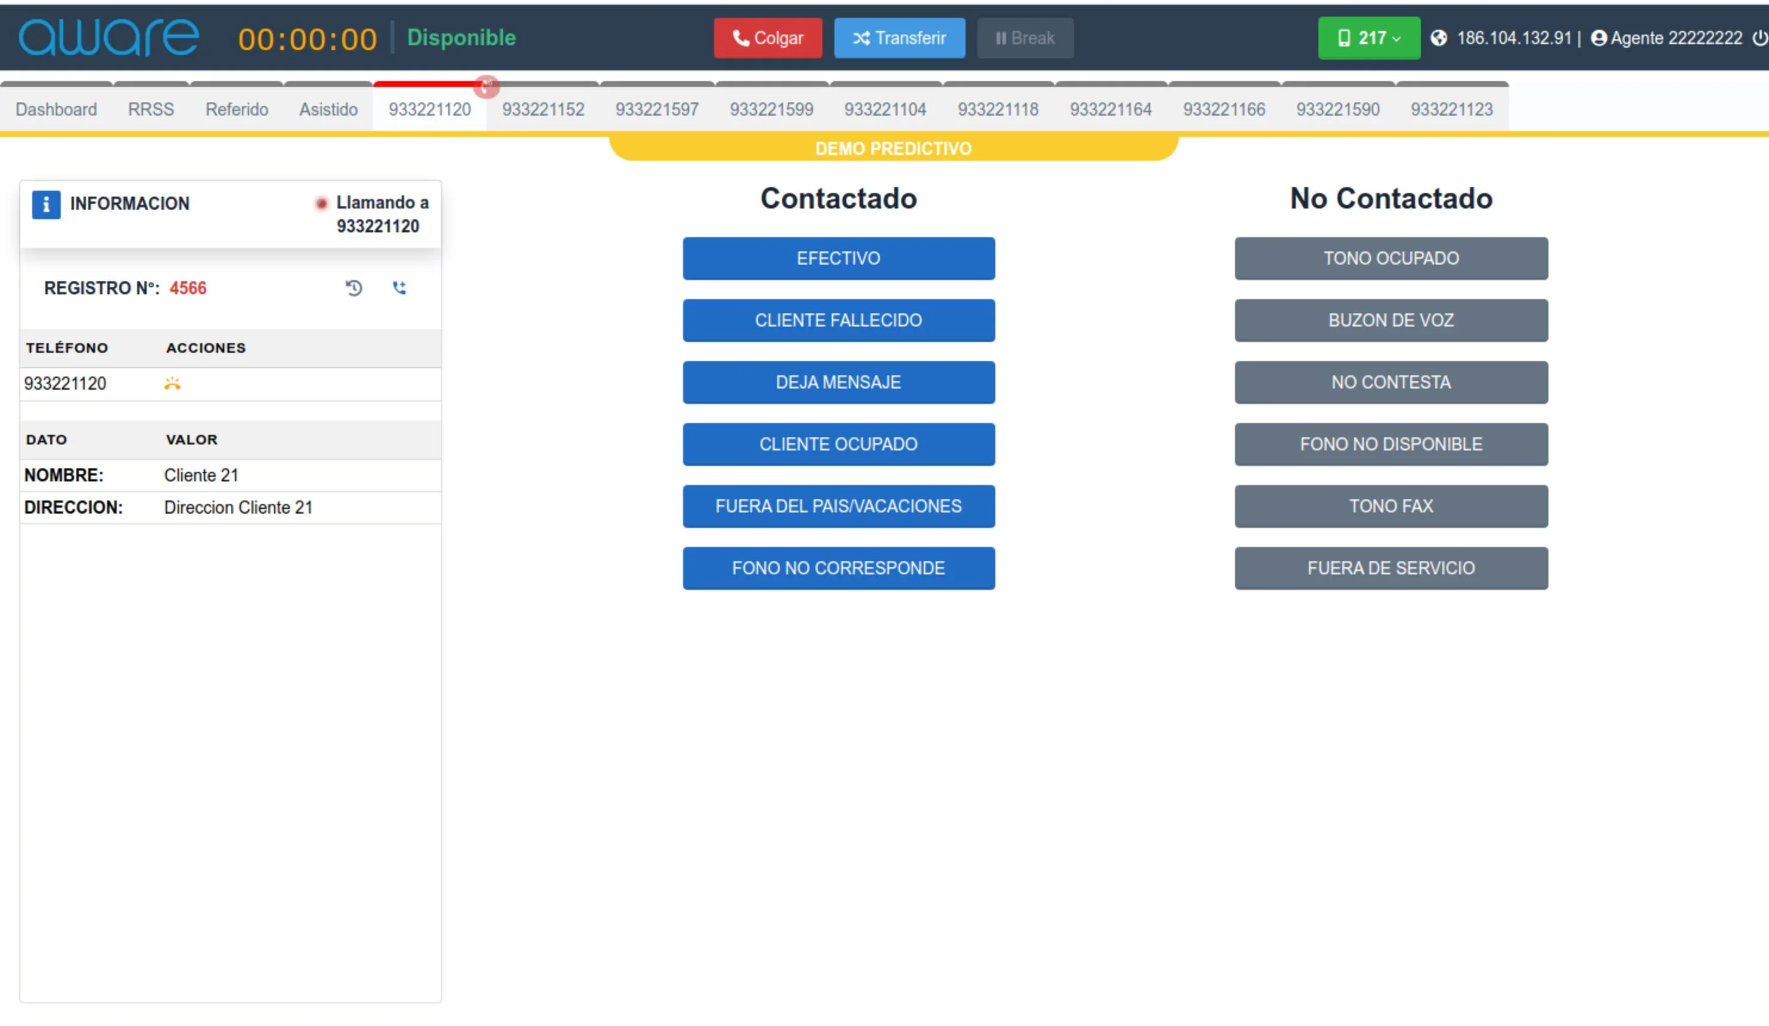
Task: Click the red call badge on tab 933221120
Action: pos(487,86)
